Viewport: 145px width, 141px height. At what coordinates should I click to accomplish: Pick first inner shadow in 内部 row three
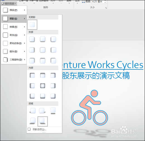click(x=32, y=96)
